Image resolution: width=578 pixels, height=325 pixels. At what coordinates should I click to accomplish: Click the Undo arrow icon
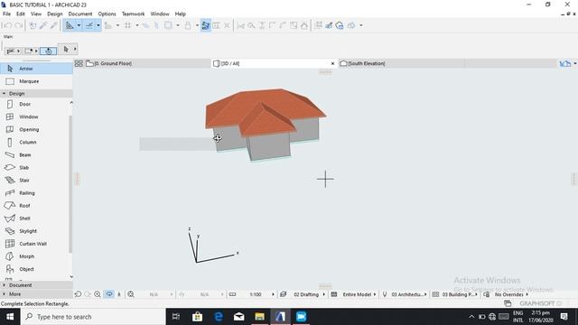tap(7, 25)
